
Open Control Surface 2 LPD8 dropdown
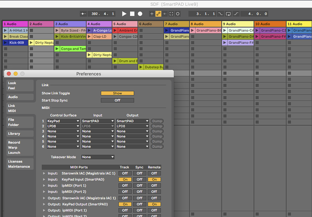[x=63, y=126]
